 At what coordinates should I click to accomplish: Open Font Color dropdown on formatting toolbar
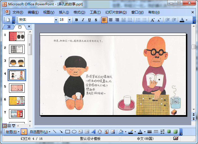pyautogui.click(x=187, y=20)
